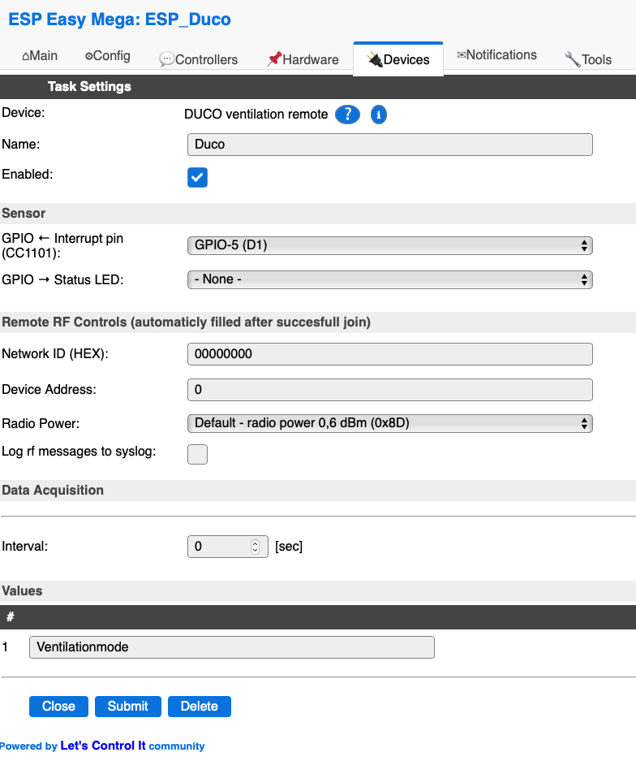Switch to the Config tab
Viewport: 636px width, 761px height.
(x=108, y=56)
